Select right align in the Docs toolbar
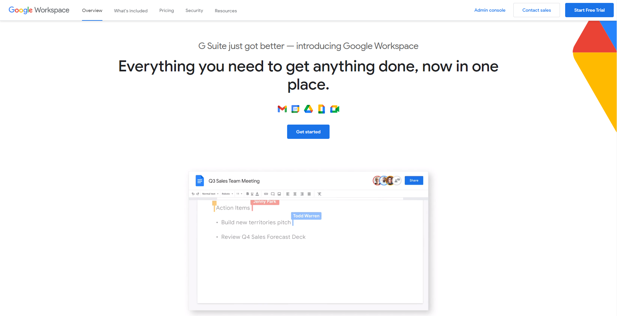Viewport: 617px width, 316px height. [302, 194]
